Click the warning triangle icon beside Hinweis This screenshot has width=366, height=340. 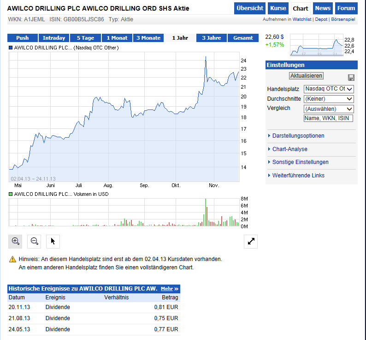pyautogui.click(x=12, y=259)
